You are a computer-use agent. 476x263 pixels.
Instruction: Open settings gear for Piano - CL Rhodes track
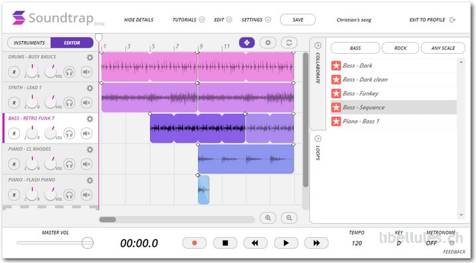(90, 149)
